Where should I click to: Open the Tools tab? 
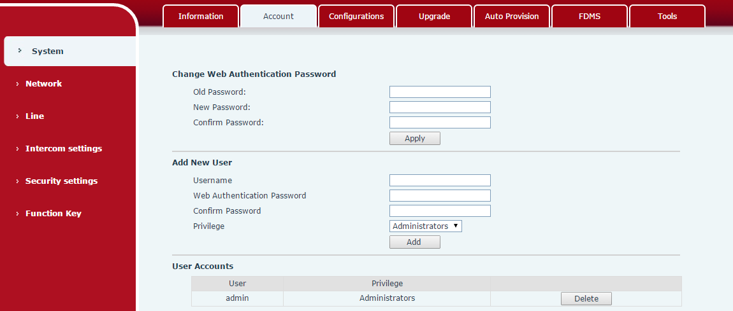pos(667,17)
